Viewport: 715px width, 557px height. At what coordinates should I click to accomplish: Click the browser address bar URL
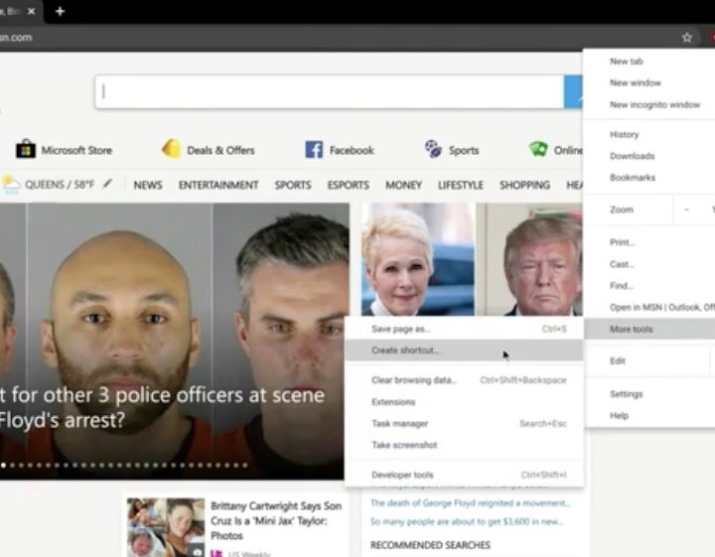point(16,38)
